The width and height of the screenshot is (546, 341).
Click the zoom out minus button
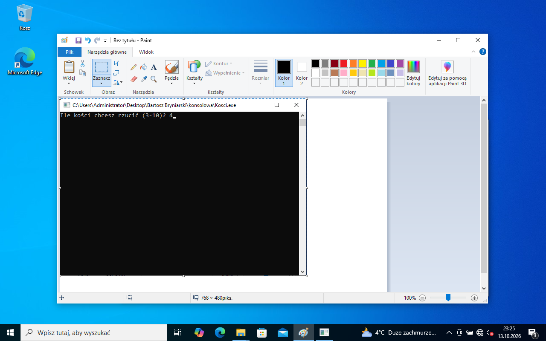point(422,298)
